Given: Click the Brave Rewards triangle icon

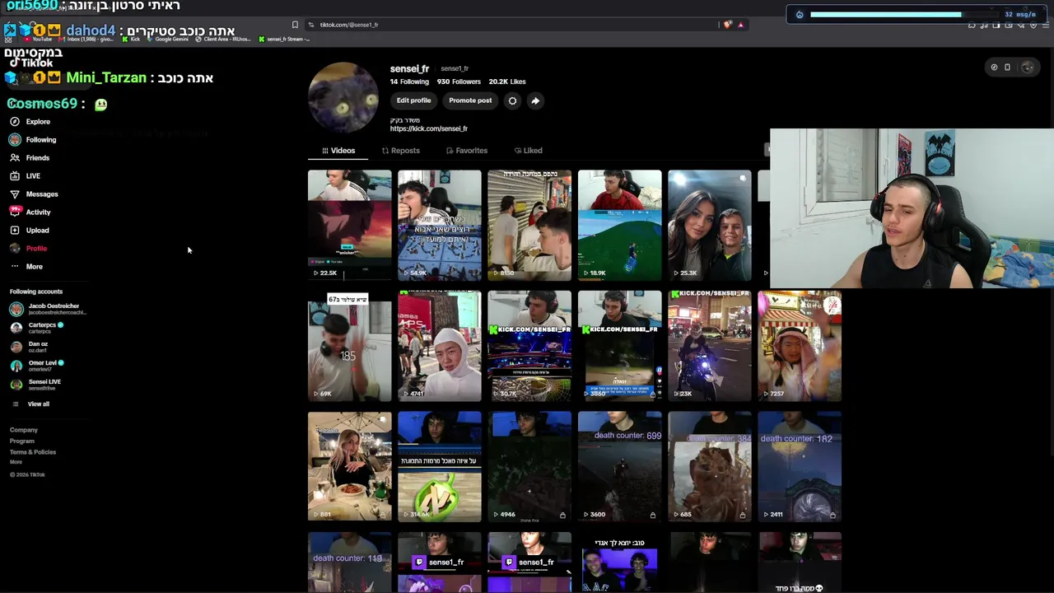Looking at the screenshot, I should pyautogui.click(x=741, y=25).
